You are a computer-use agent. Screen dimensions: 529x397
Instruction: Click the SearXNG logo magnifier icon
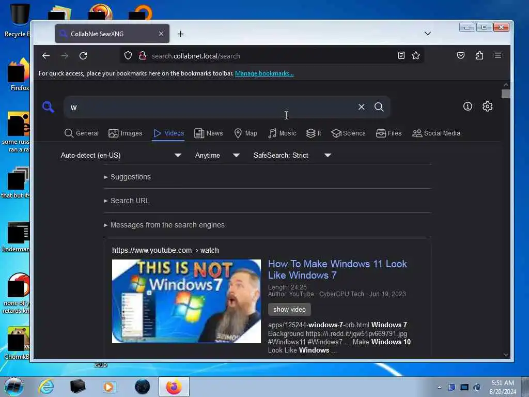(x=48, y=107)
